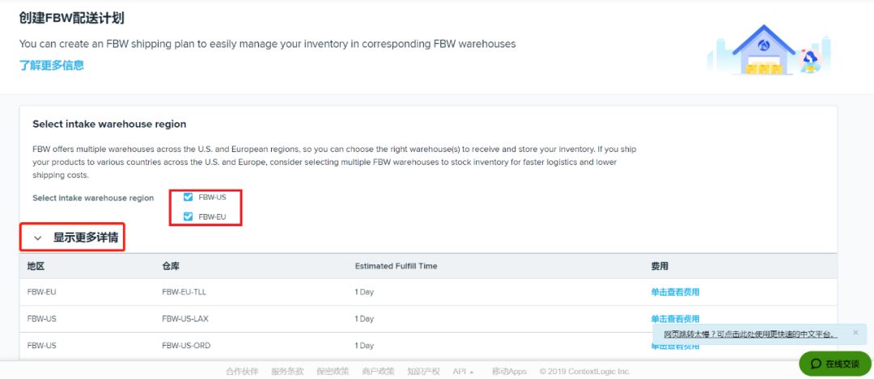
Task: Open the 了解更多信息 link
Action: click(x=51, y=65)
